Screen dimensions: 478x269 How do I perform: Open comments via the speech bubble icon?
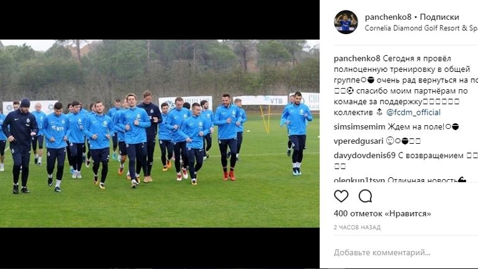[x=365, y=196]
